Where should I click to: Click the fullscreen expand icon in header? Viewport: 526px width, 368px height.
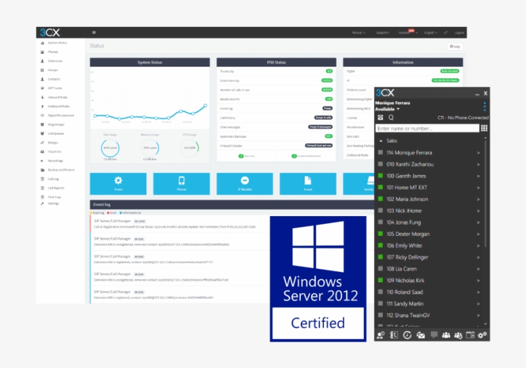(x=446, y=33)
